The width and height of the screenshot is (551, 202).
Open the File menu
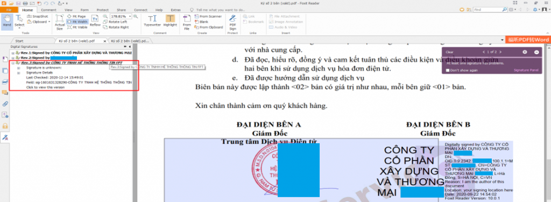[x=9, y=10]
